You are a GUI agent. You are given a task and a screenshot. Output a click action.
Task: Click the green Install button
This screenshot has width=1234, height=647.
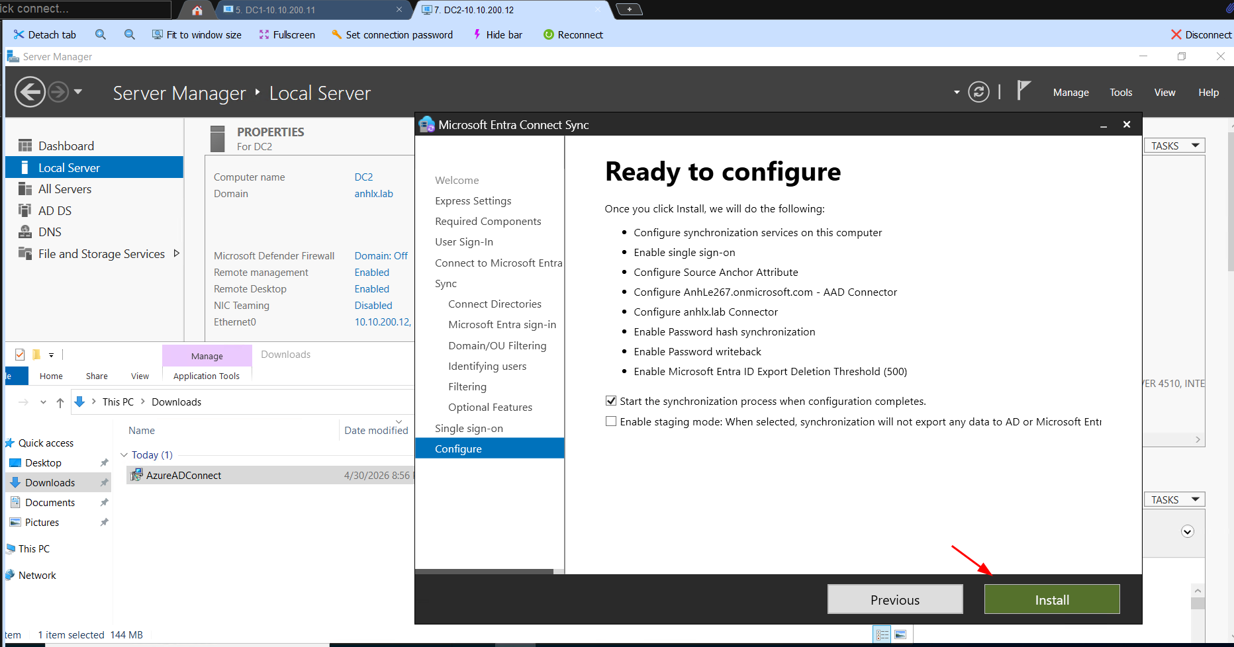1052,599
